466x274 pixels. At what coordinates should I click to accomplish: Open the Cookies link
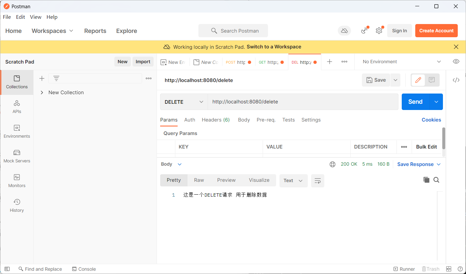(431, 120)
